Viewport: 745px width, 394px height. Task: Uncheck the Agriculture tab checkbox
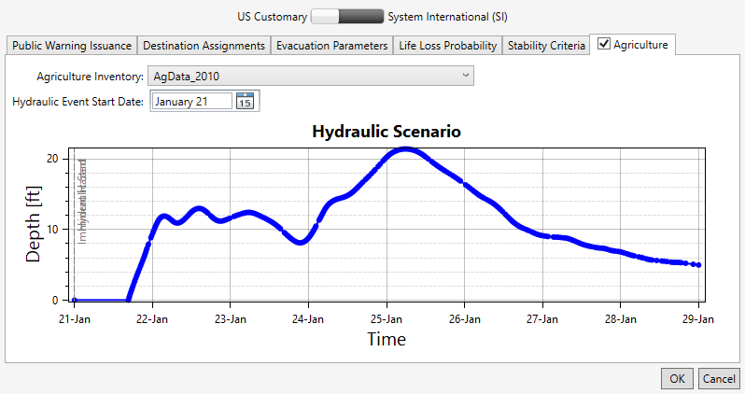(x=603, y=44)
